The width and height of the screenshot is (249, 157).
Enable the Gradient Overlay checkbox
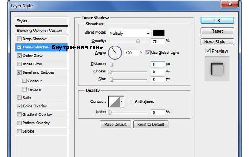19,114
